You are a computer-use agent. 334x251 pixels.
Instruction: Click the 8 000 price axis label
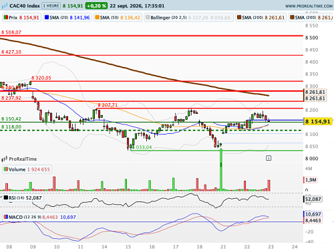pos(312,159)
